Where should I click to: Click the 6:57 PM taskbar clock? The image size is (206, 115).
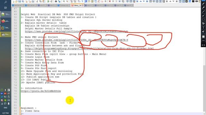pyautogui.click(x=5, y=113)
